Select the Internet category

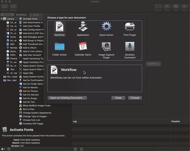12,40
